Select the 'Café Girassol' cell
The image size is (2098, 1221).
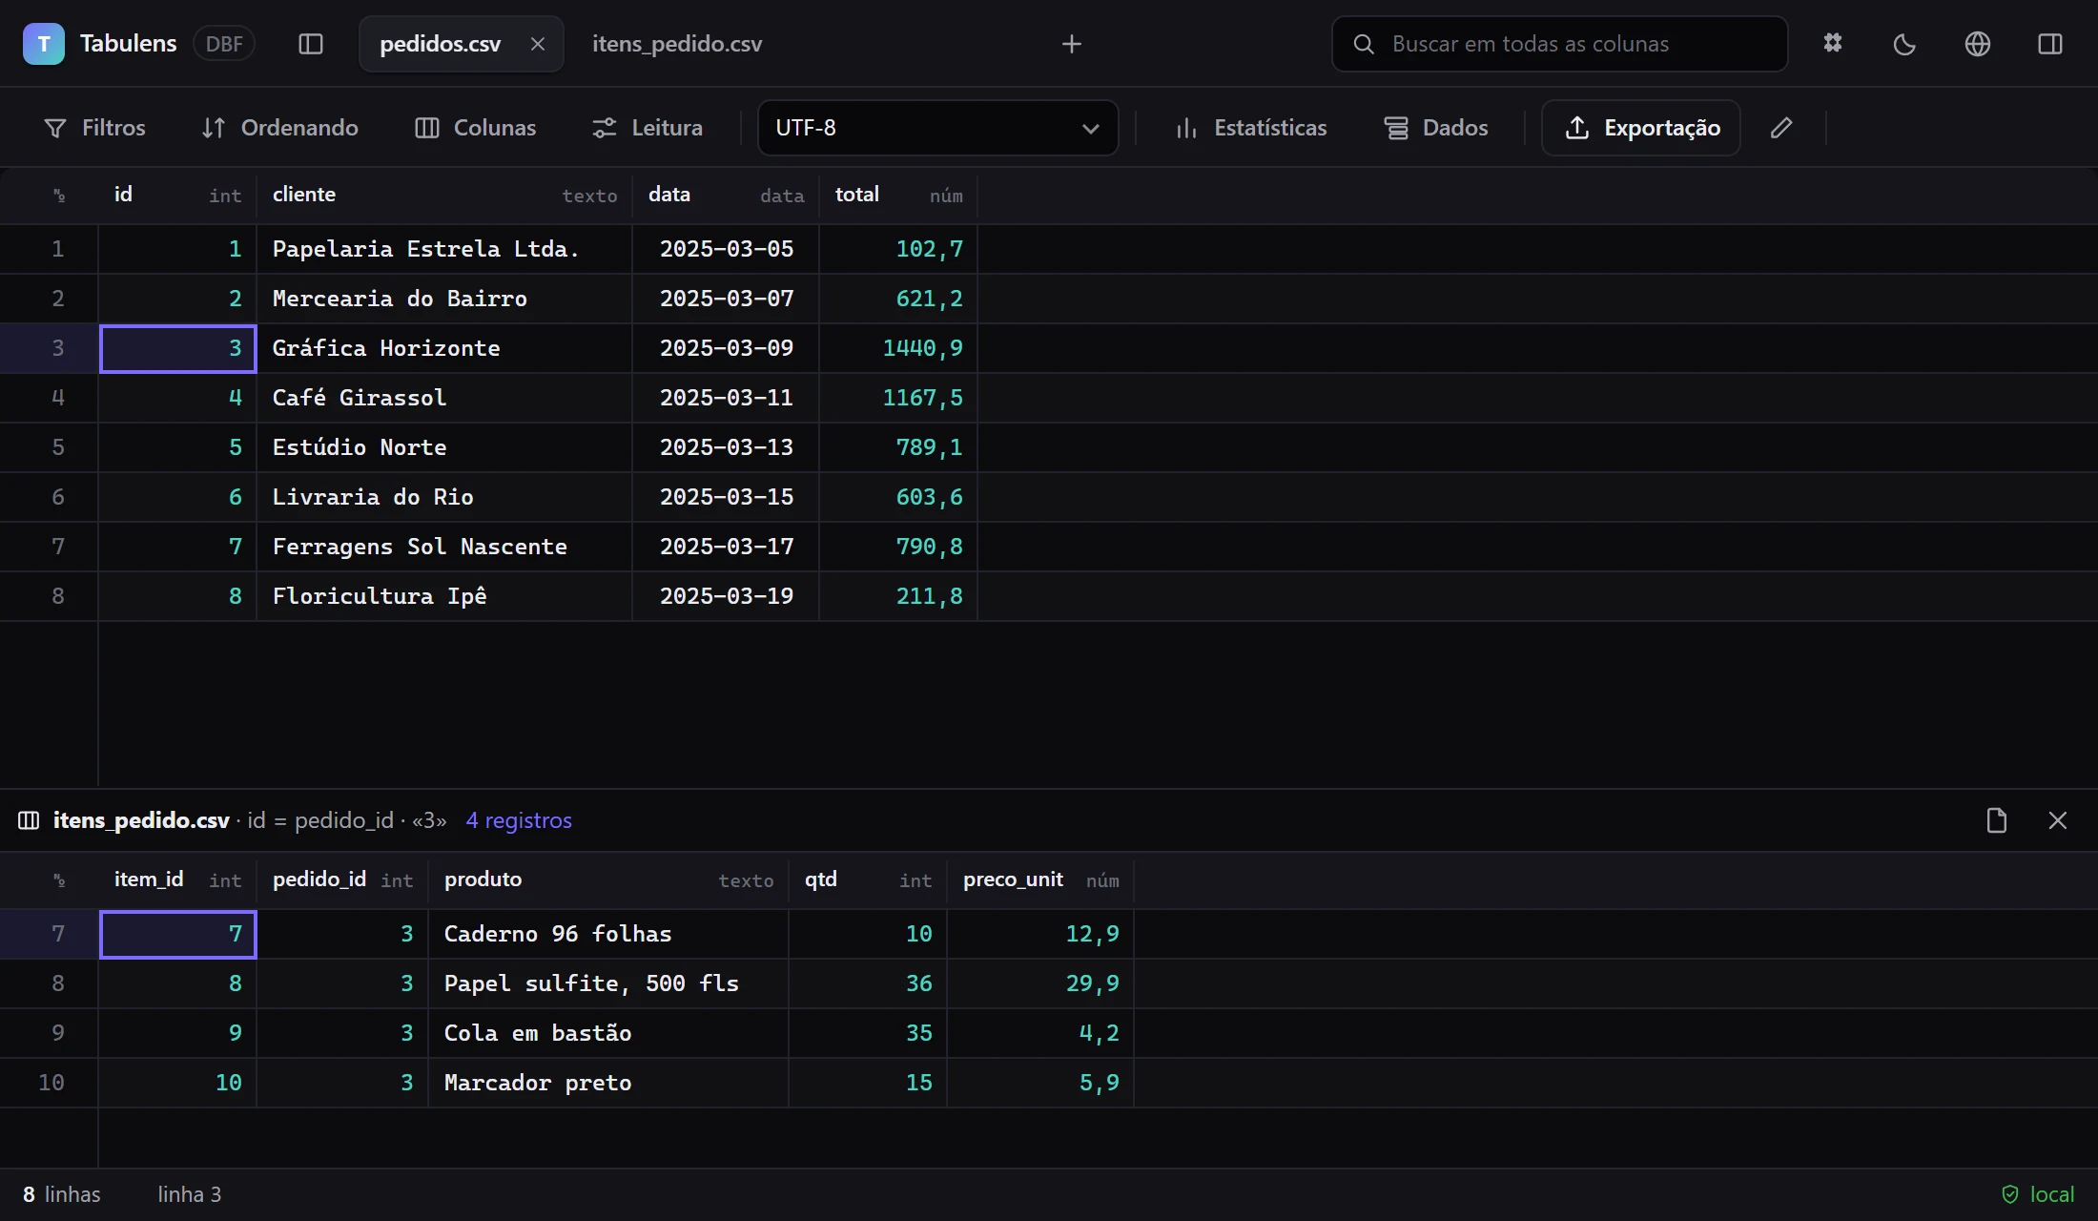[444, 398]
